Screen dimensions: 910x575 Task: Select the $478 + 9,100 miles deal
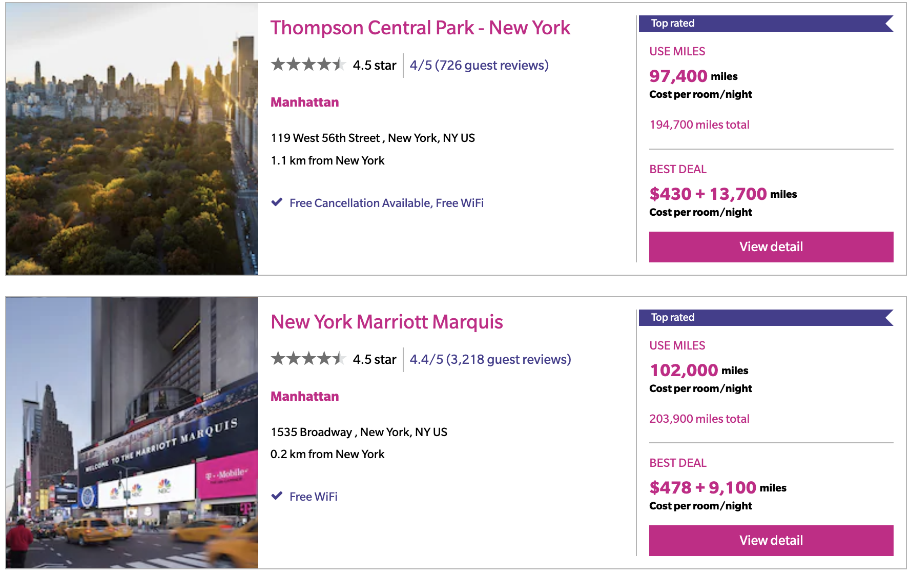tap(718, 488)
